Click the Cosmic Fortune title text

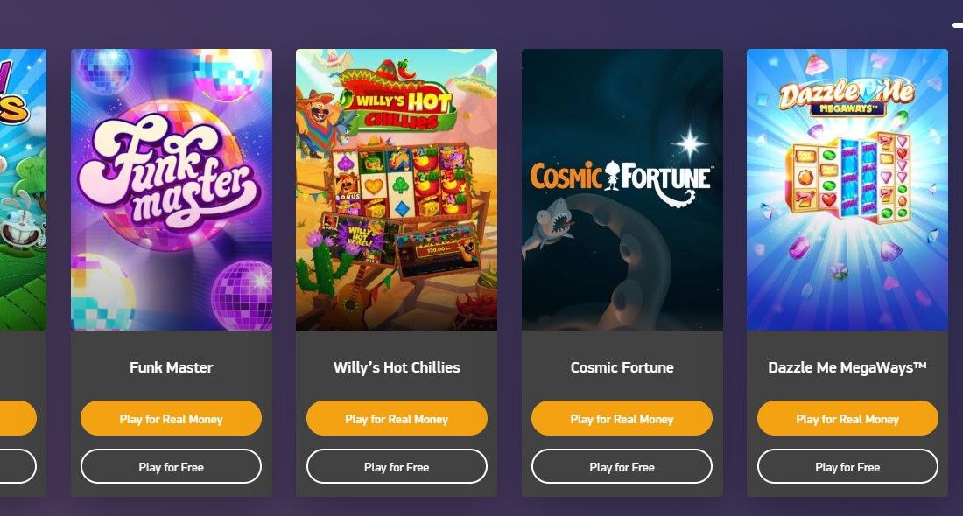[622, 367]
